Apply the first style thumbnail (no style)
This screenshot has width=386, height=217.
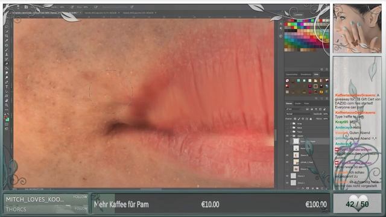point(287,80)
